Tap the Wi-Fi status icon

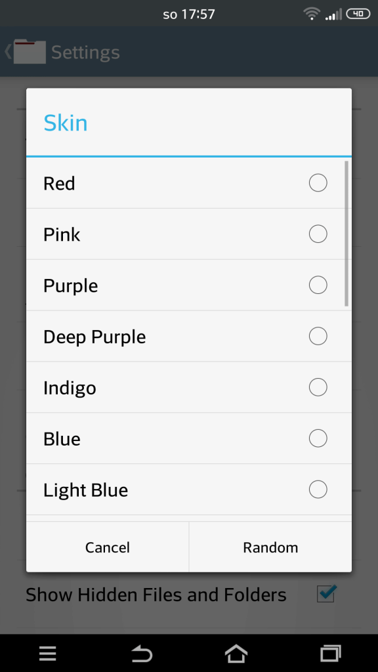(x=312, y=14)
